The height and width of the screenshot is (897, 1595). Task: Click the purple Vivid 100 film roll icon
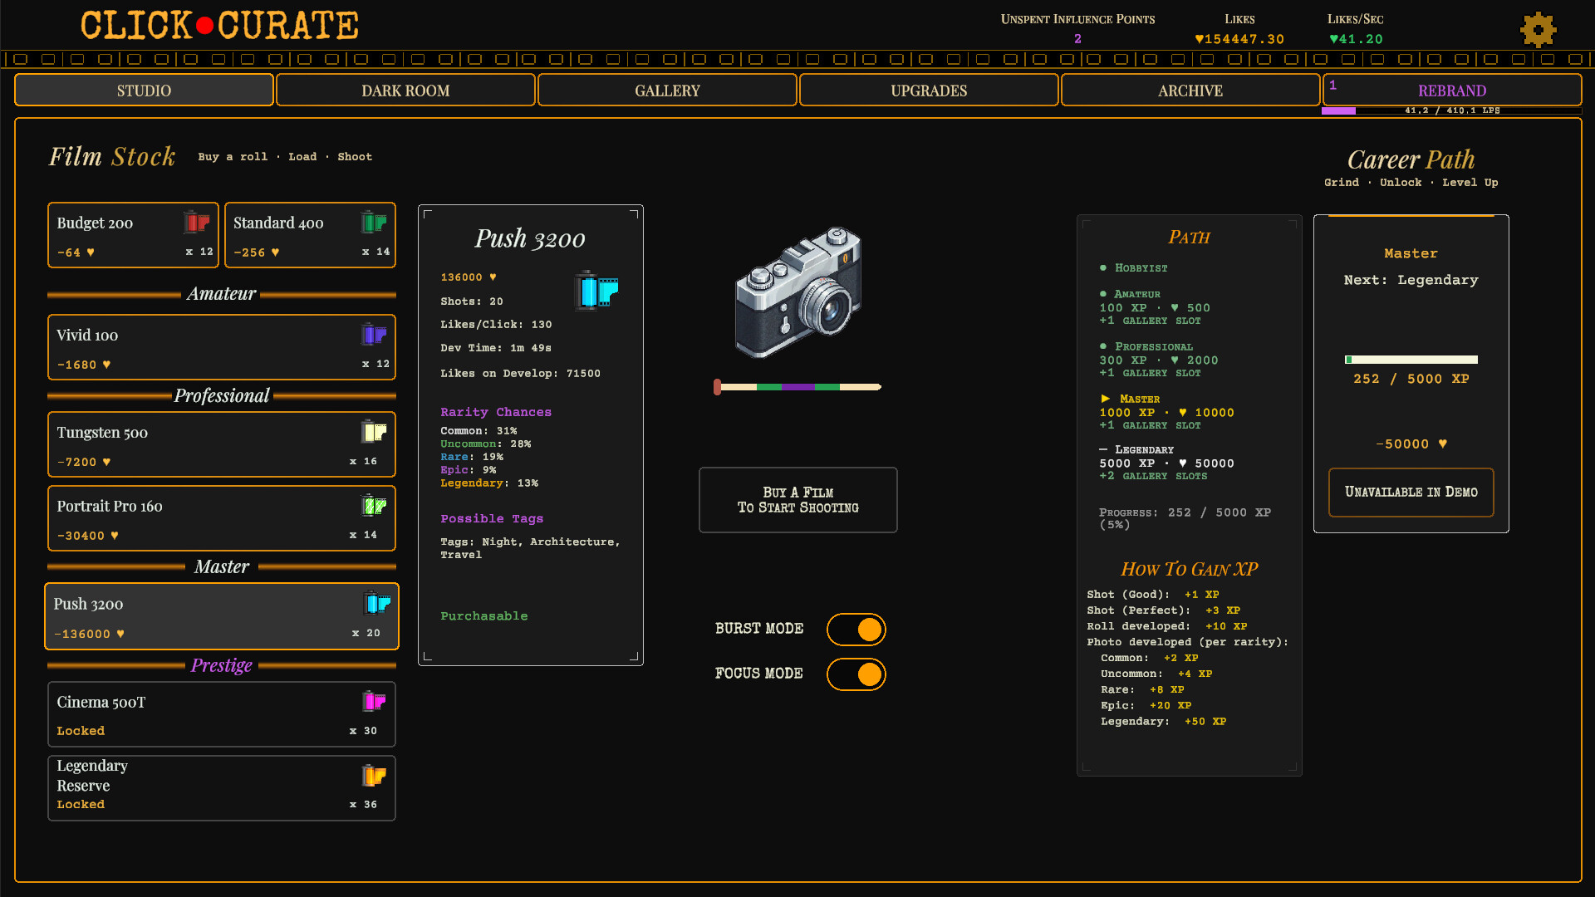pos(374,334)
